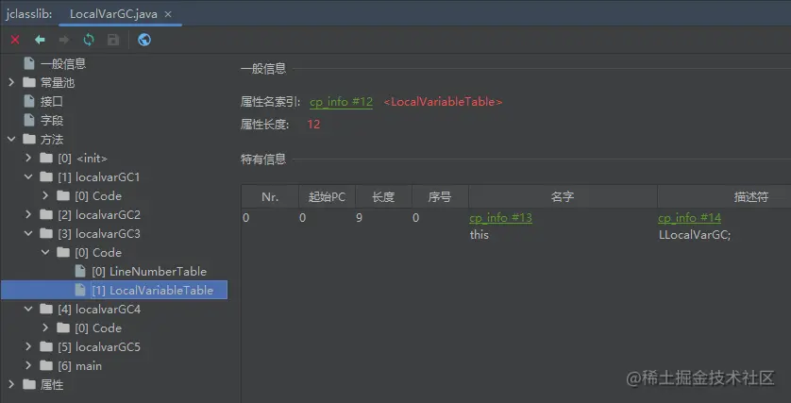Click the 常量池 folder icon
Image resolution: width=791 pixels, height=403 pixels.
(29, 83)
